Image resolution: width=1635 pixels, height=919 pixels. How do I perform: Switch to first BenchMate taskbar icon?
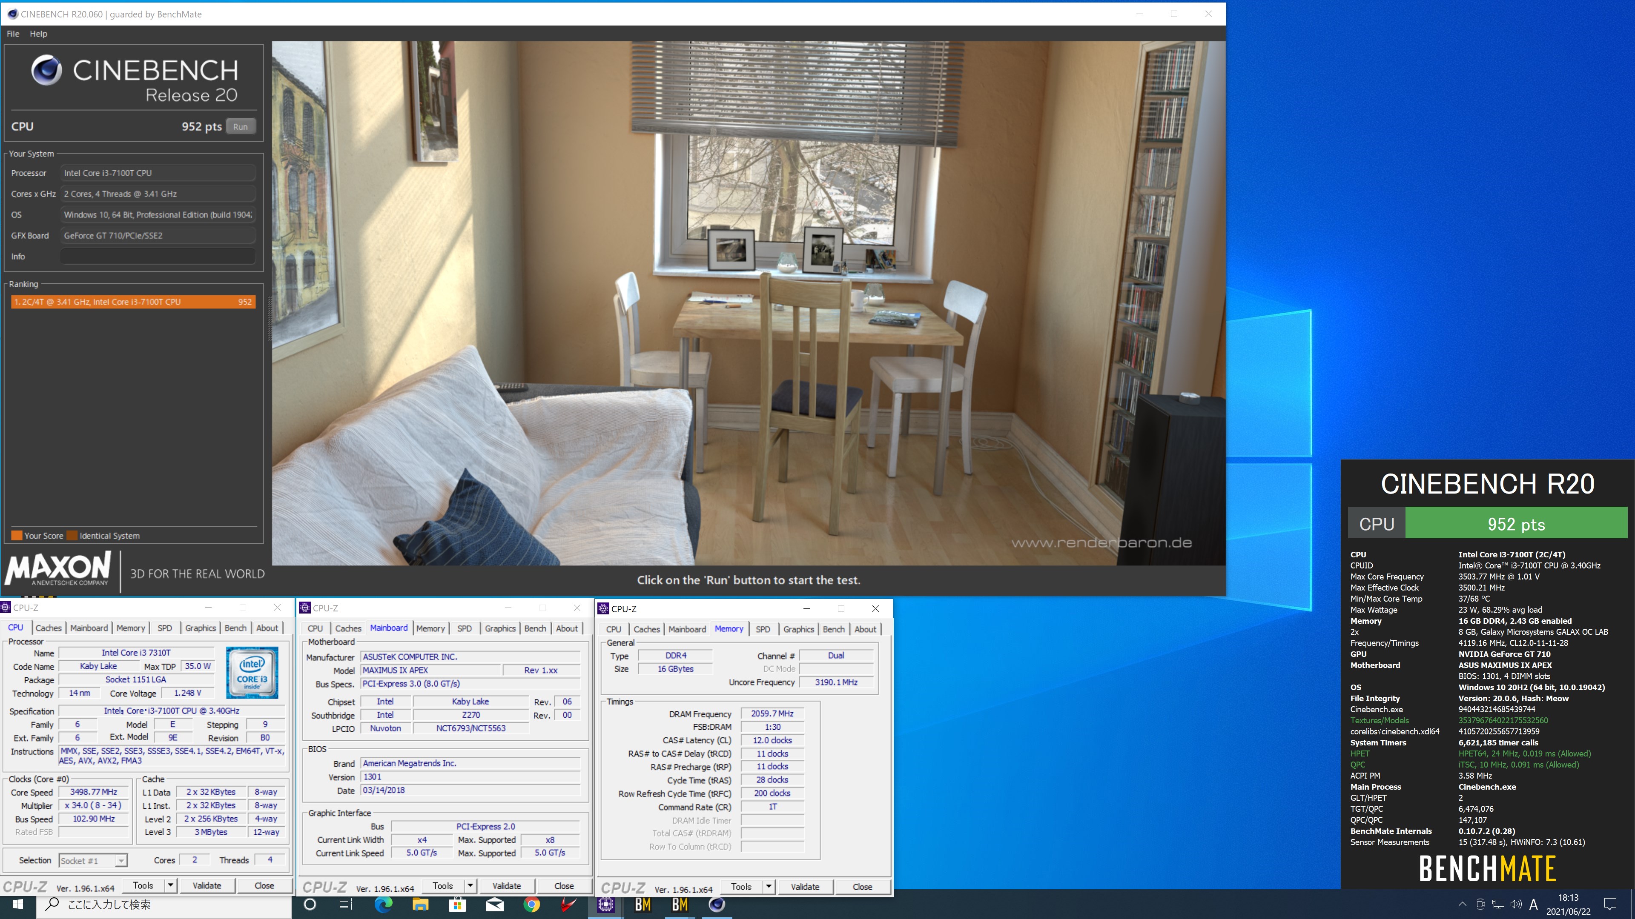[643, 905]
